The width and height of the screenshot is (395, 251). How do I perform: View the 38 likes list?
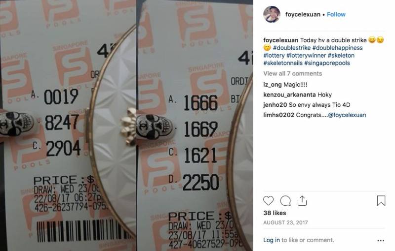(275, 213)
